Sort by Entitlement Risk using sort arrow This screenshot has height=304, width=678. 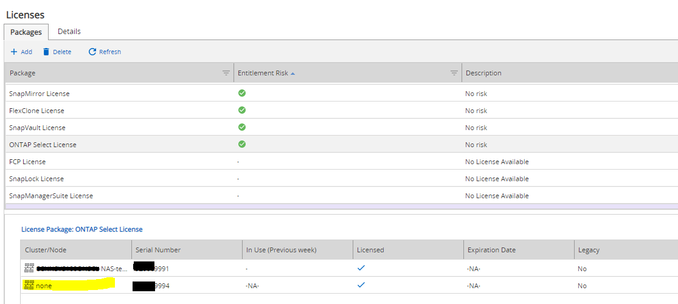click(293, 73)
